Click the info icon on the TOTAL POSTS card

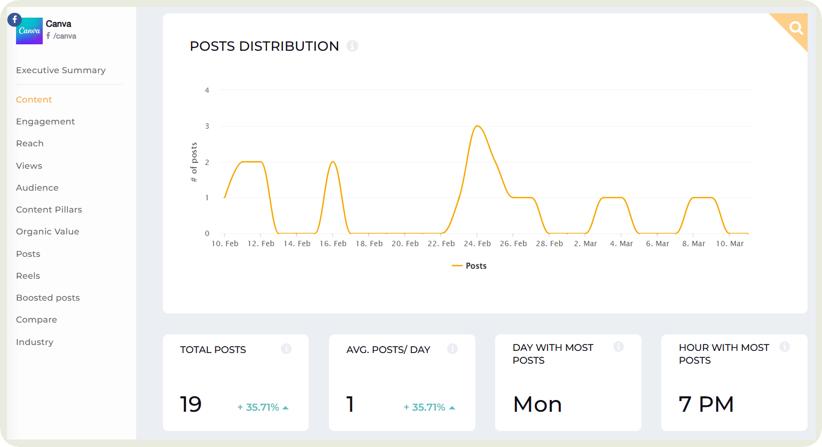click(x=286, y=349)
